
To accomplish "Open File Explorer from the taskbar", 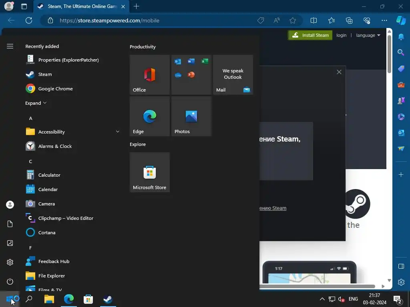I will coord(49,299).
